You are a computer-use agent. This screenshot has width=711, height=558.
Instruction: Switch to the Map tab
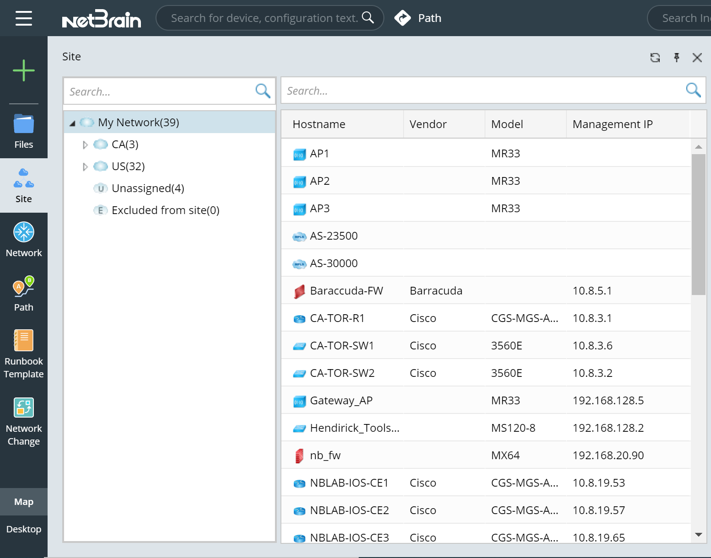click(24, 502)
